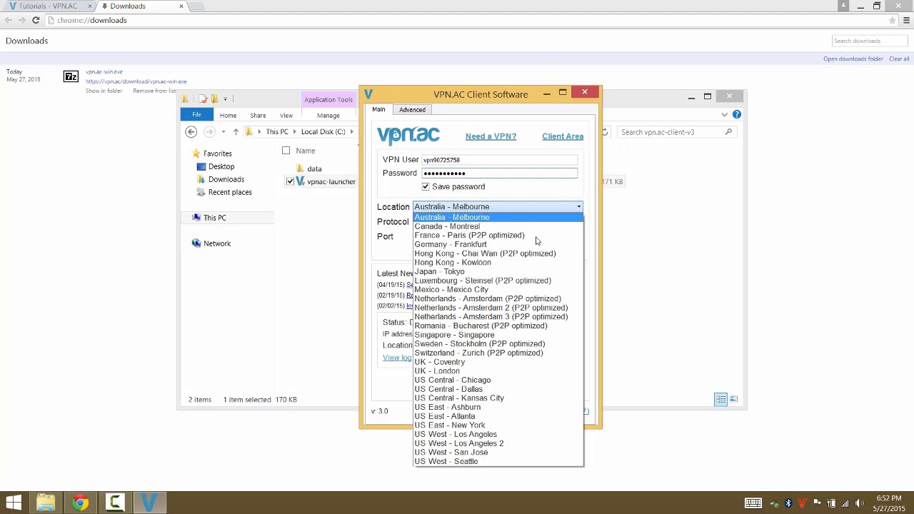
Task: Switch Explorer to large icons view
Action: [733, 399]
